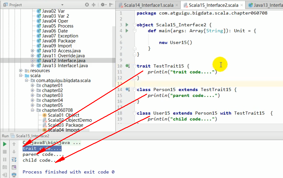Select Java03 Var 2 file
Image resolution: width=283 pixels, height=178 pixels.
(x=55, y=16)
